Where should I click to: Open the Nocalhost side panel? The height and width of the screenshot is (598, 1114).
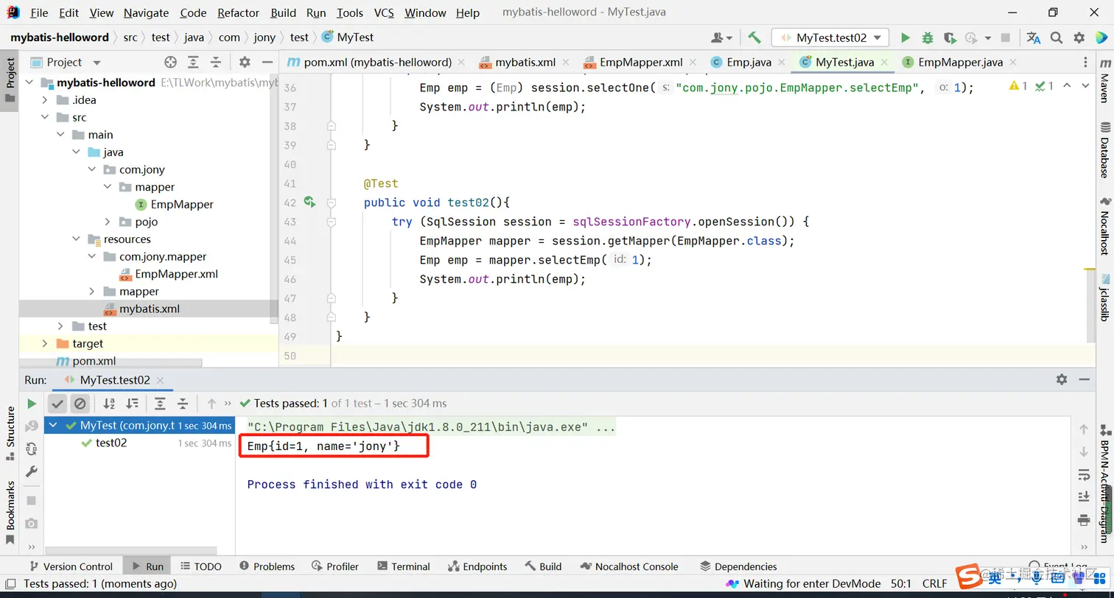[x=1104, y=226]
